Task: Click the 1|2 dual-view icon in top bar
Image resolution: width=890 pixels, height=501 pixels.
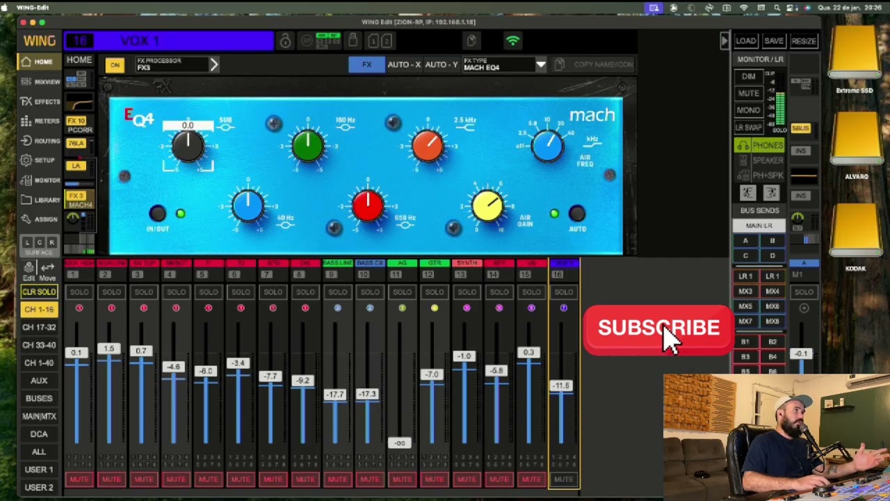Action: coord(380,41)
